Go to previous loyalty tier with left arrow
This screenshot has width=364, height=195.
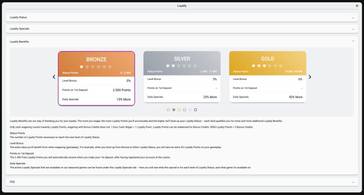[x=54, y=77]
